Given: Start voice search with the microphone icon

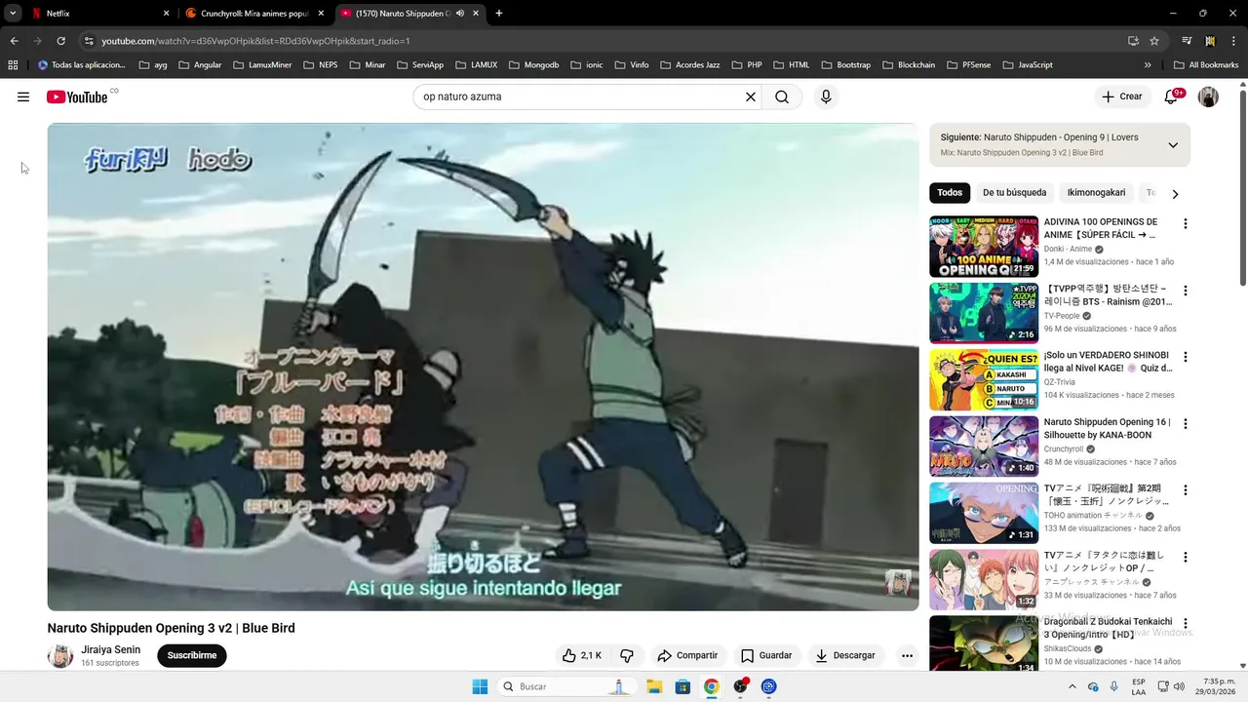Looking at the screenshot, I should [x=826, y=97].
